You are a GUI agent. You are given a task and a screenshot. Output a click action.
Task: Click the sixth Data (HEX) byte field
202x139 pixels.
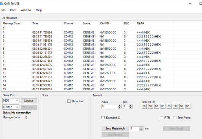point(175,106)
